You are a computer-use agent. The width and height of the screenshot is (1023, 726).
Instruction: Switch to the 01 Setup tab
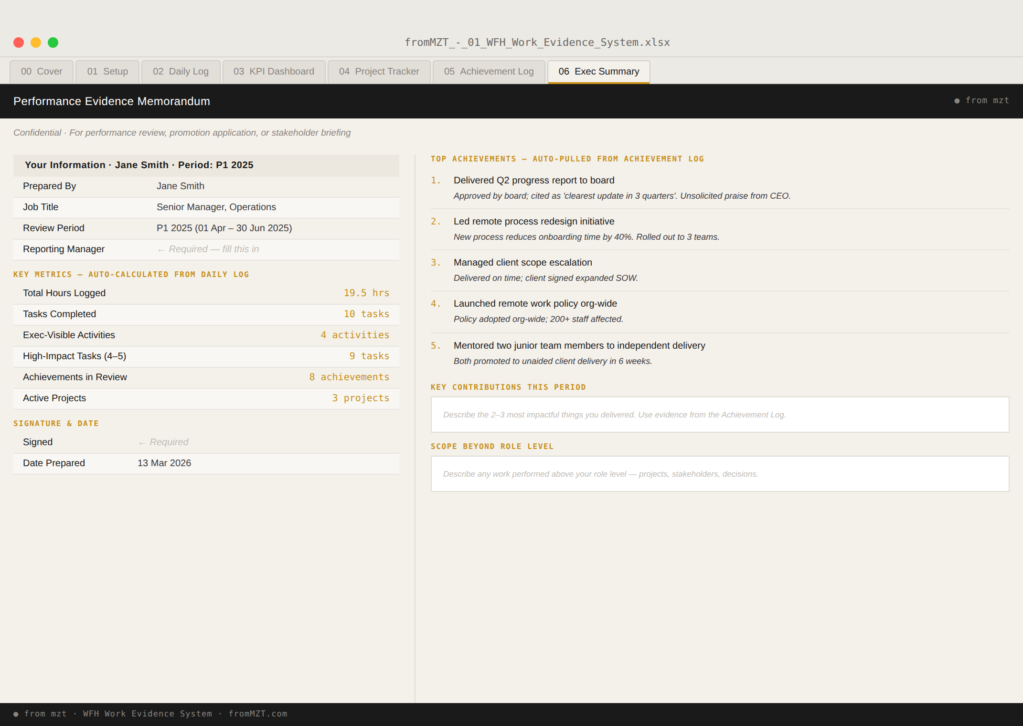[x=107, y=72]
